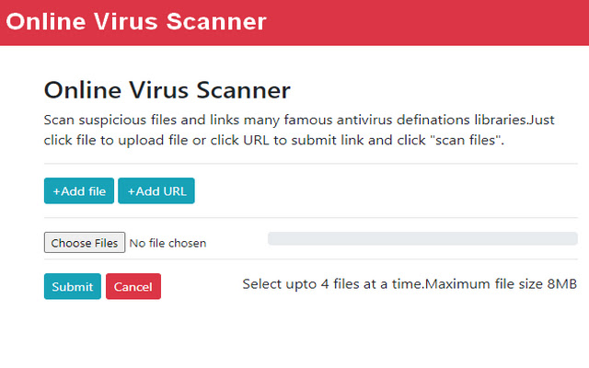Viewport: 589px width, 368px height.
Task: Click "Select upto 4 files" note
Action: (x=331, y=284)
